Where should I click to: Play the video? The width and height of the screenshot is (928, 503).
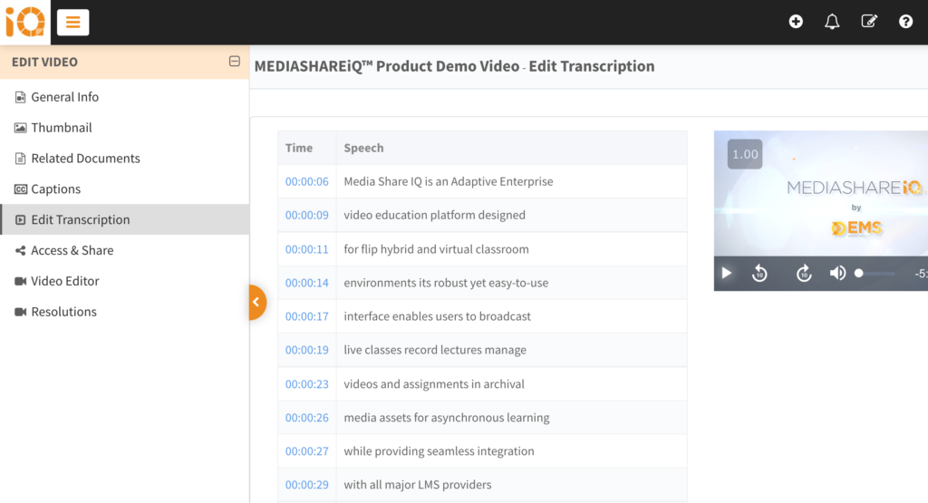coord(726,274)
